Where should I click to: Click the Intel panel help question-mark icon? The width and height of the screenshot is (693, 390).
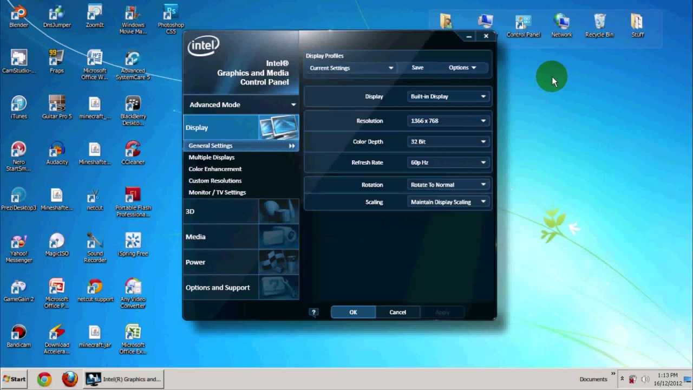pos(313,312)
